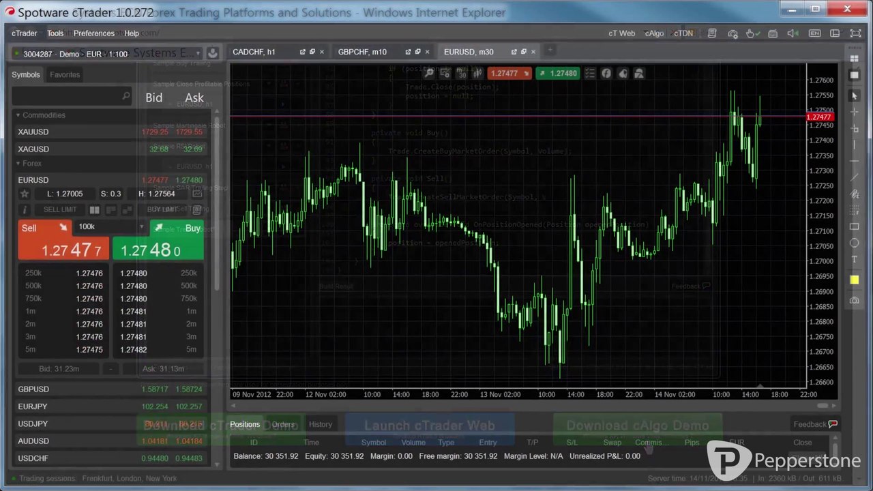This screenshot has height=491, width=873.
Task: Pick the trend line drawing tool
Action: (x=855, y=177)
